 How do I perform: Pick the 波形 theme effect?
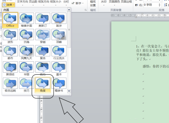(x=10, y=36)
